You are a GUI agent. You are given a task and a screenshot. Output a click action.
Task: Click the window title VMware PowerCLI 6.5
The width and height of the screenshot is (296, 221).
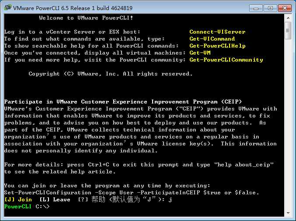73,8
